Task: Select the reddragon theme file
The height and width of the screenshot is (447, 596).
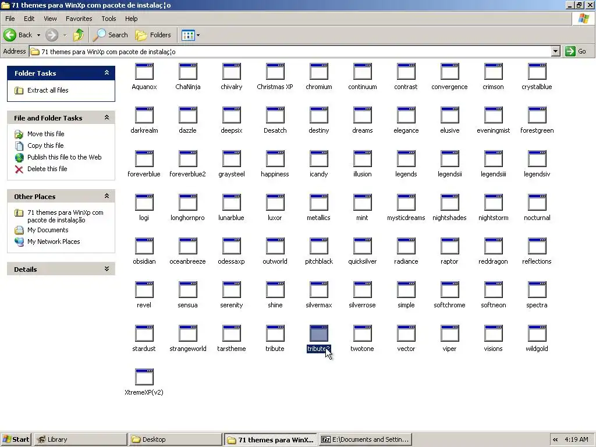Action: pos(494,251)
